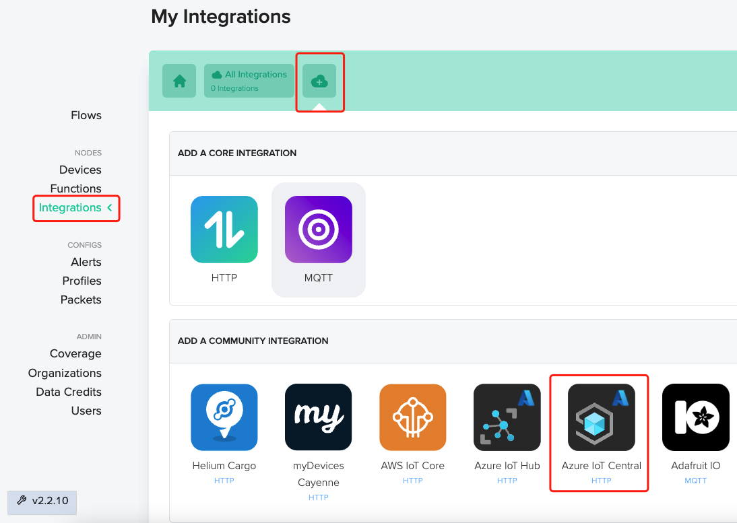This screenshot has width=737, height=523.
Task: Open Coverage in the sidebar
Action: (75, 353)
